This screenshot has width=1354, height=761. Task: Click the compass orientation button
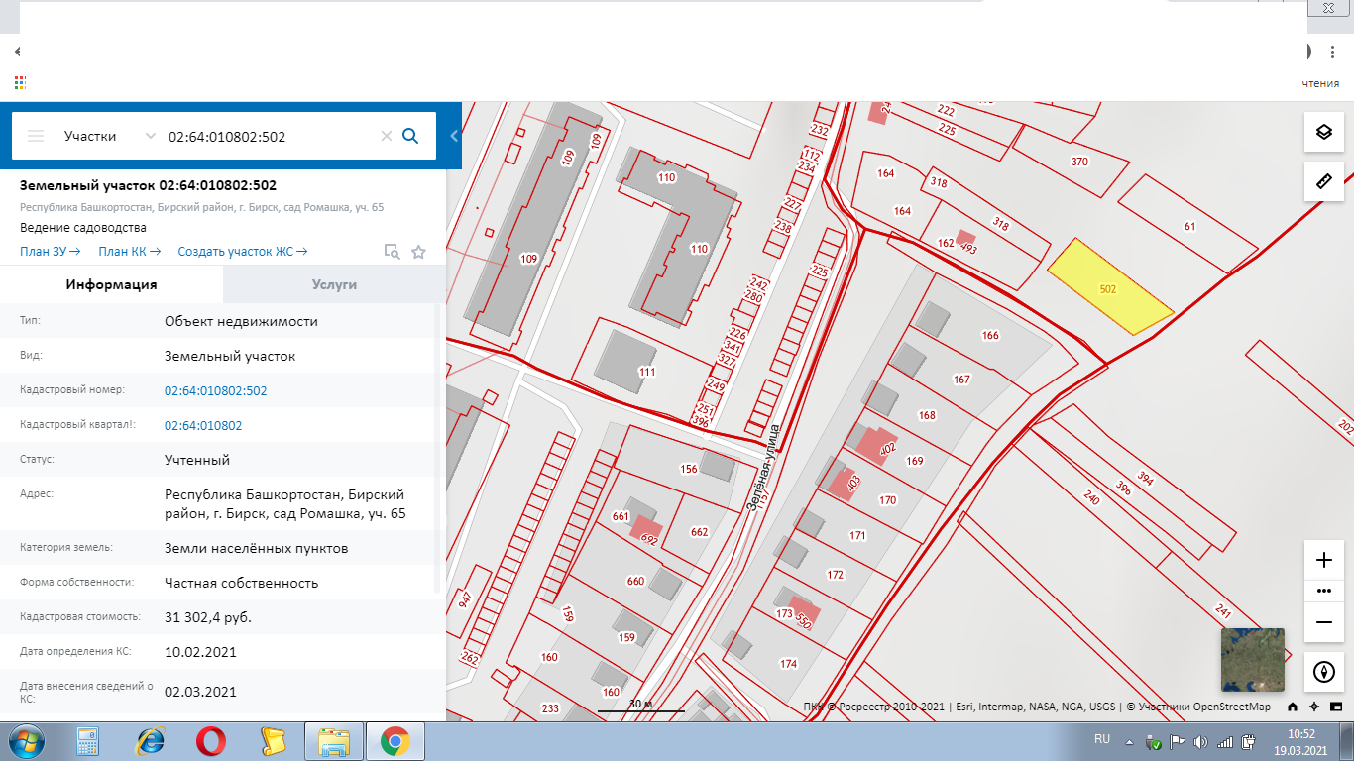tap(1323, 673)
